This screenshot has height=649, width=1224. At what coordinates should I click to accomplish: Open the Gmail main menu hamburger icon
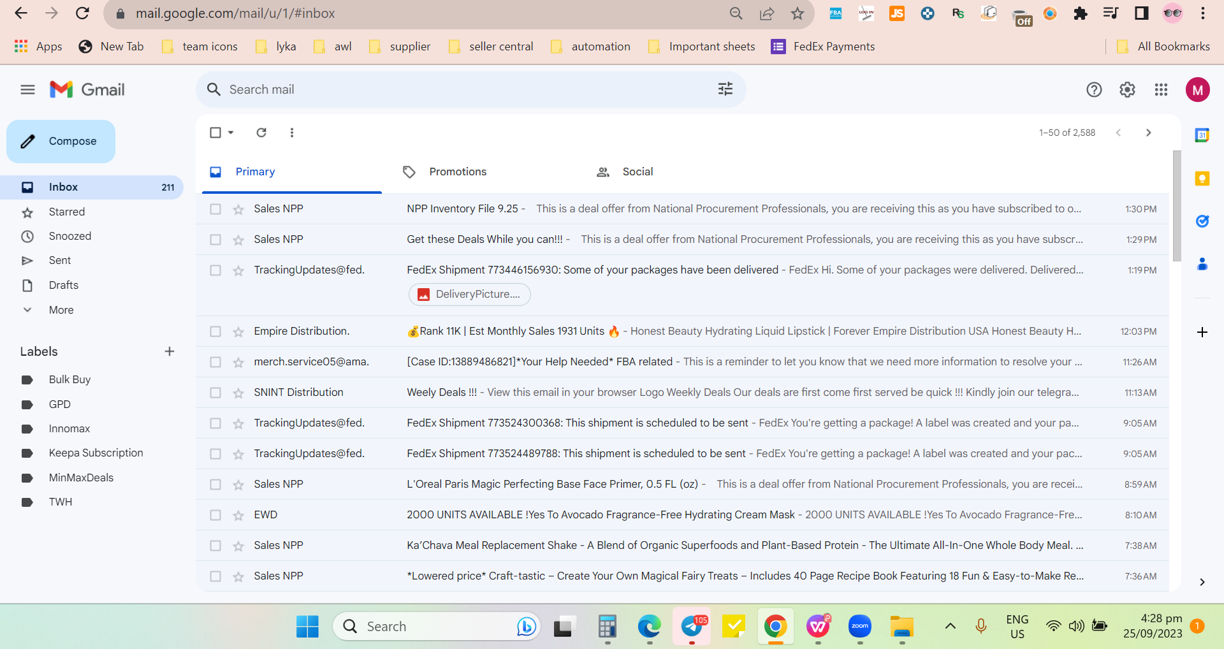pyautogui.click(x=27, y=90)
